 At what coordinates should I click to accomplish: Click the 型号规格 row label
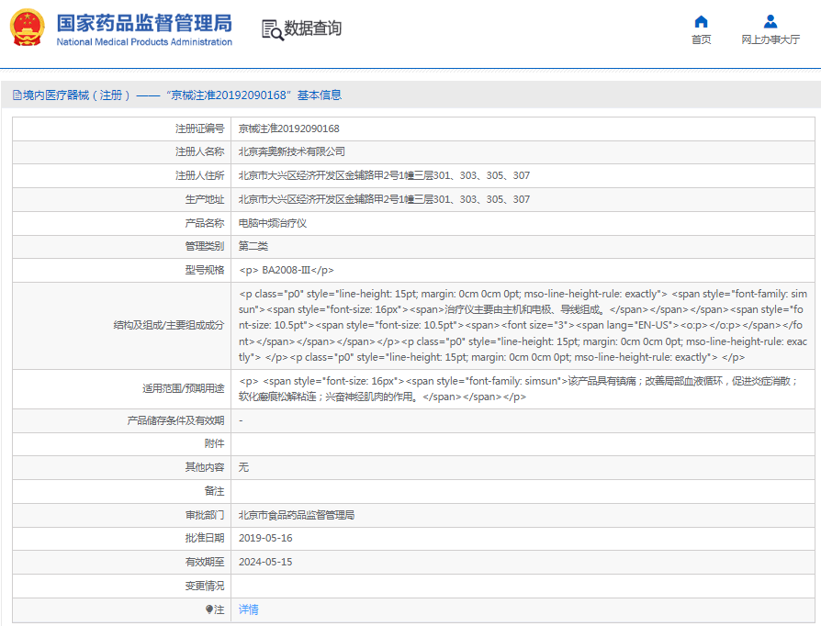tap(204, 270)
